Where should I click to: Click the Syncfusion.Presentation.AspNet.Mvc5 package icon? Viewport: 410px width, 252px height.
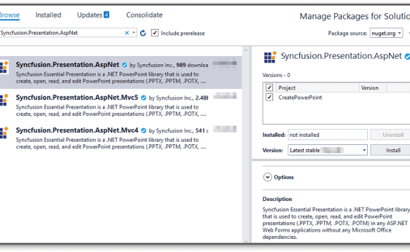click(4, 100)
